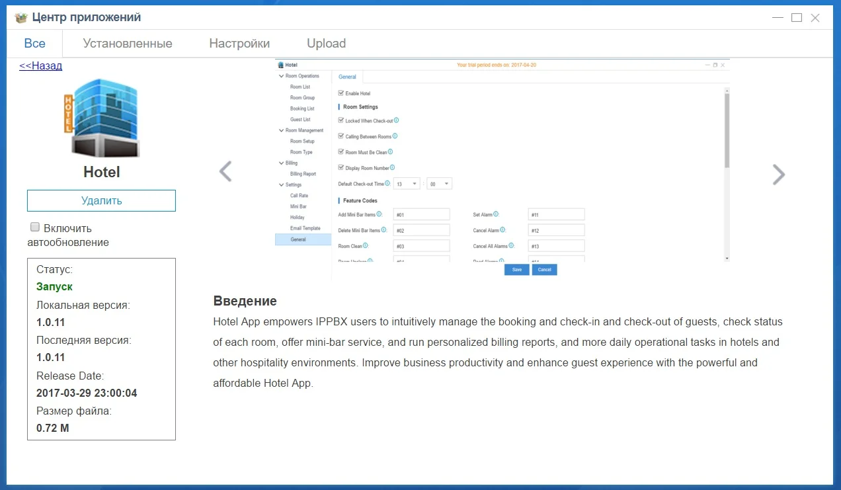Enable the Включить автообновление checkbox
The height and width of the screenshot is (490, 841).
point(35,227)
